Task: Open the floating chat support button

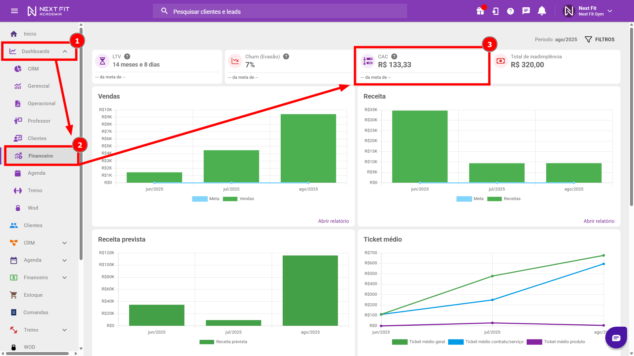Action: pos(616,338)
